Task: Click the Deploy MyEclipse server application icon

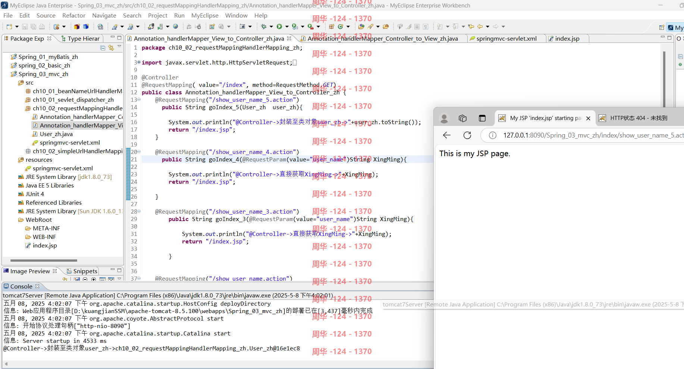Action: (x=151, y=26)
